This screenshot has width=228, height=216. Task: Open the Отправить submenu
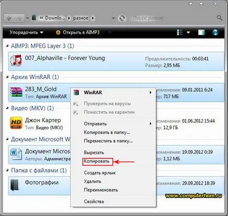(113, 124)
